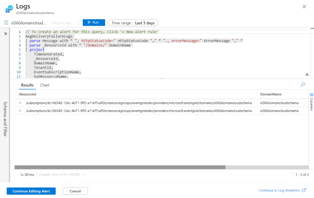The height and width of the screenshot is (198, 314).
Task: Click the Continue Editing Alert button
Action: coord(31,191)
